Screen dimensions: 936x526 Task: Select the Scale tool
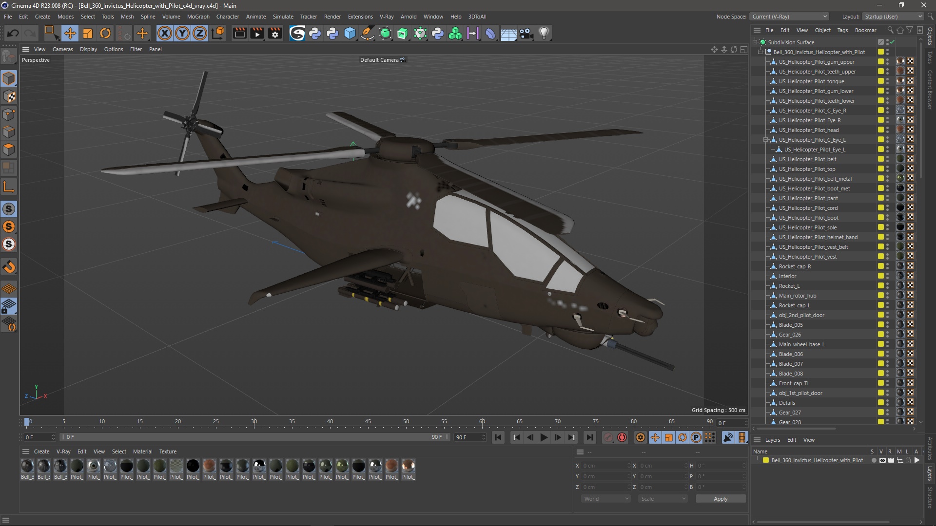click(88, 33)
